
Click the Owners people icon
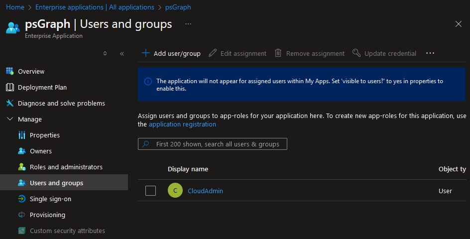tap(22, 151)
